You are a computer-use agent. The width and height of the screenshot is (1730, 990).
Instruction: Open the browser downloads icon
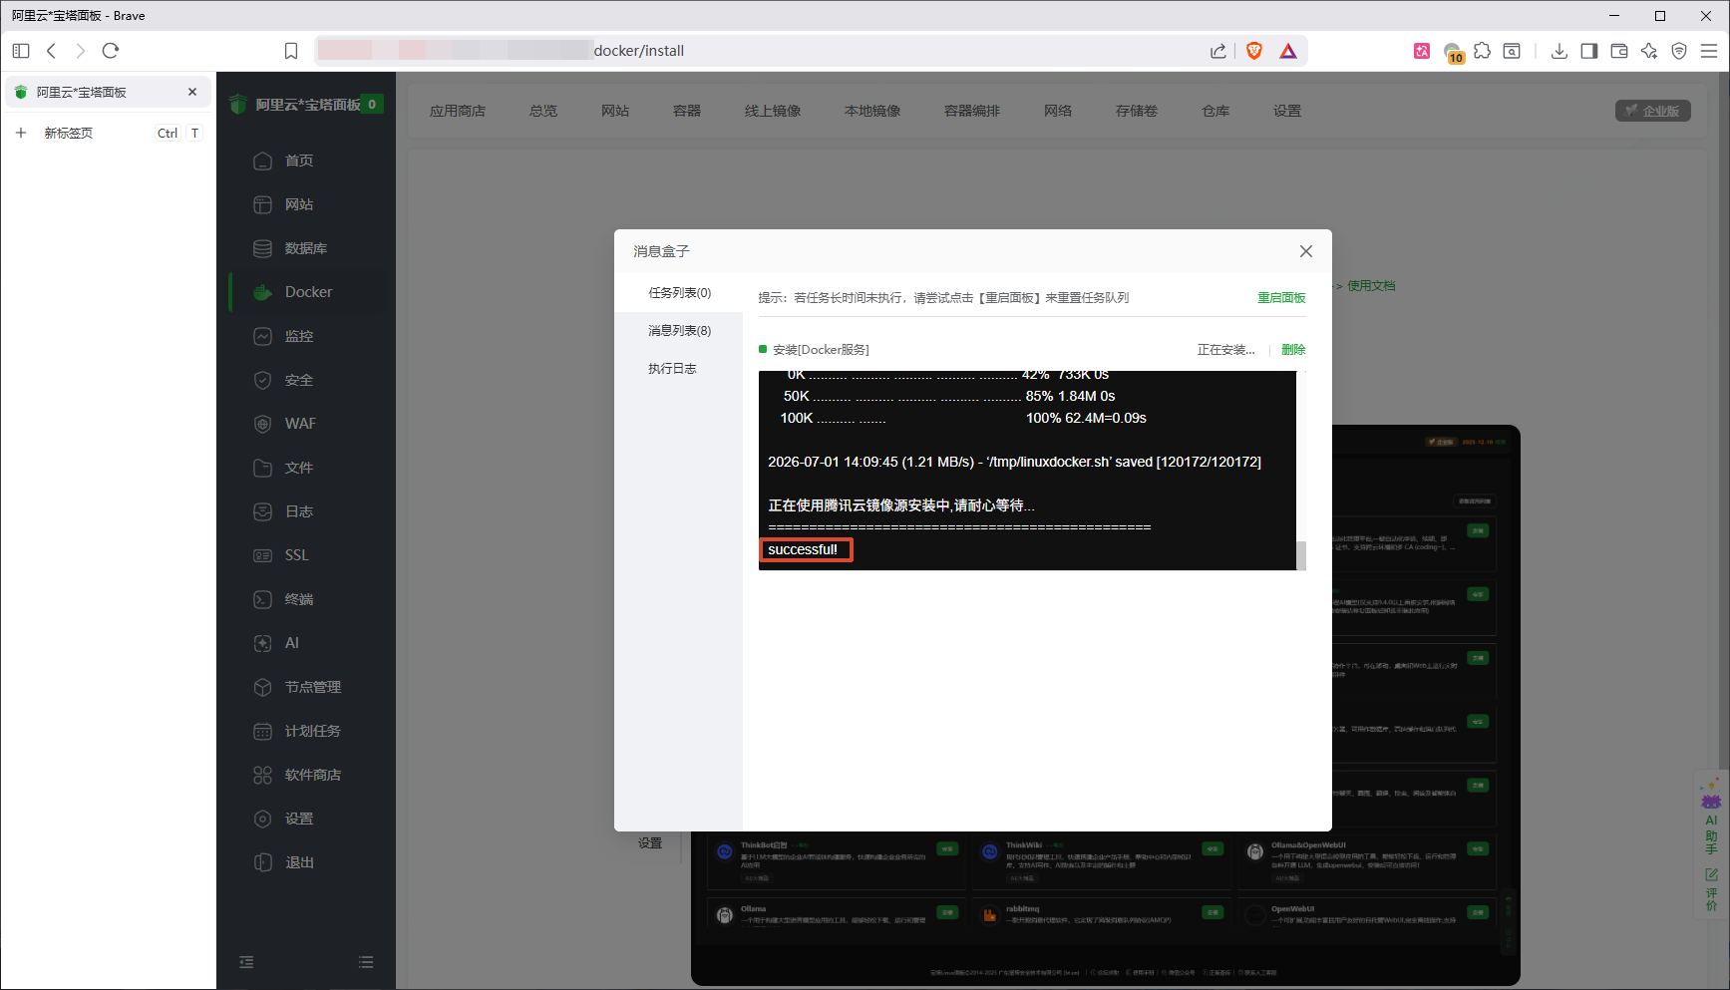point(1559,51)
